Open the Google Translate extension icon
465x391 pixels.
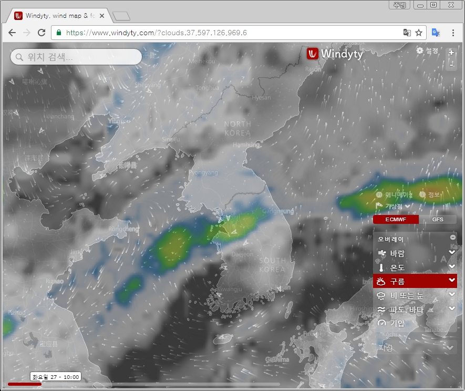(436, 33)
